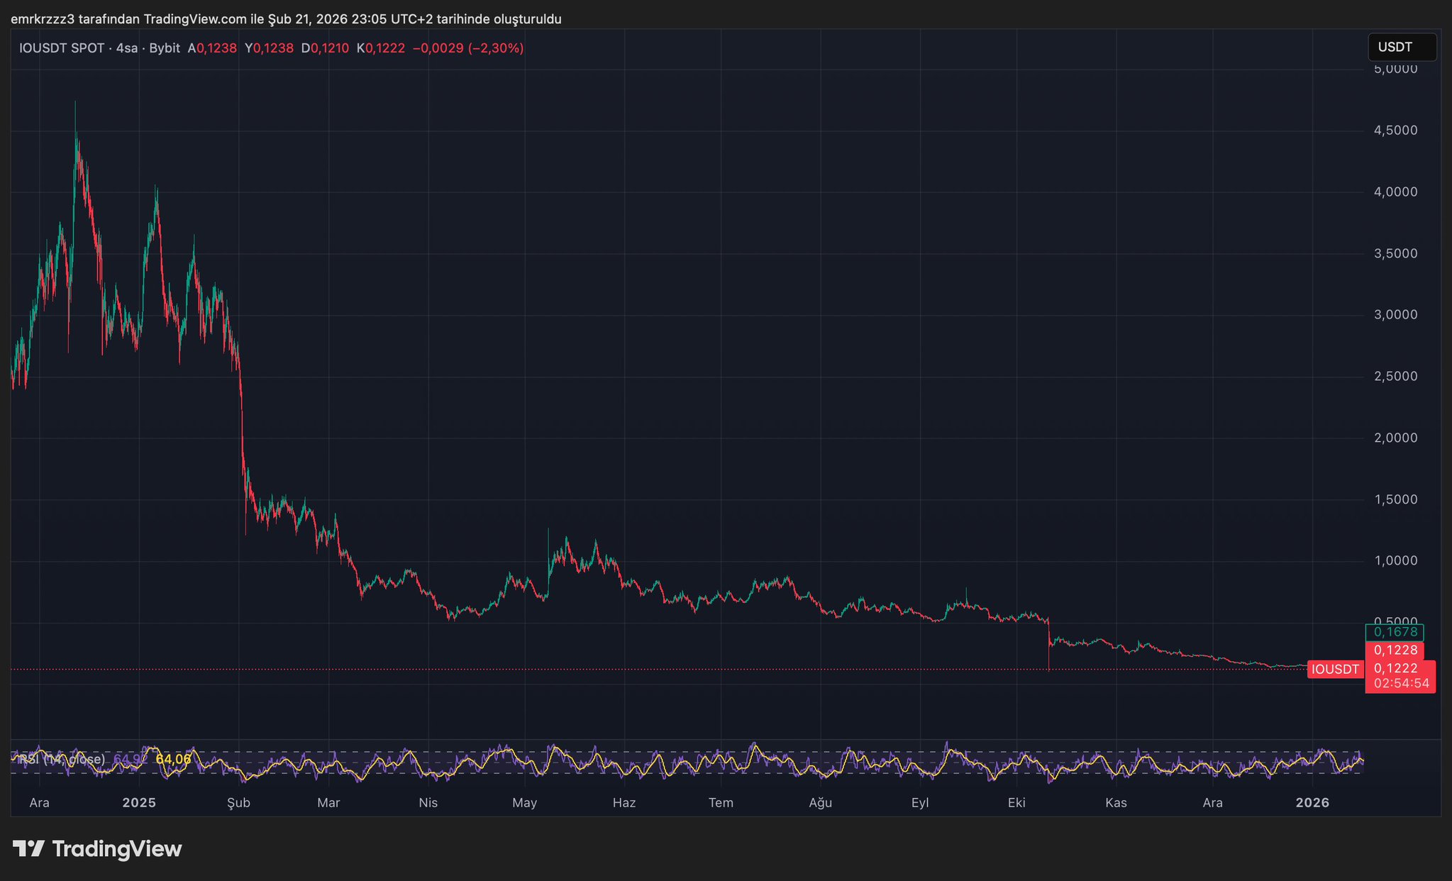Screen dimensions: 1452x881
Task: Select the 2025 label on time axis
Action: (139, 802)
